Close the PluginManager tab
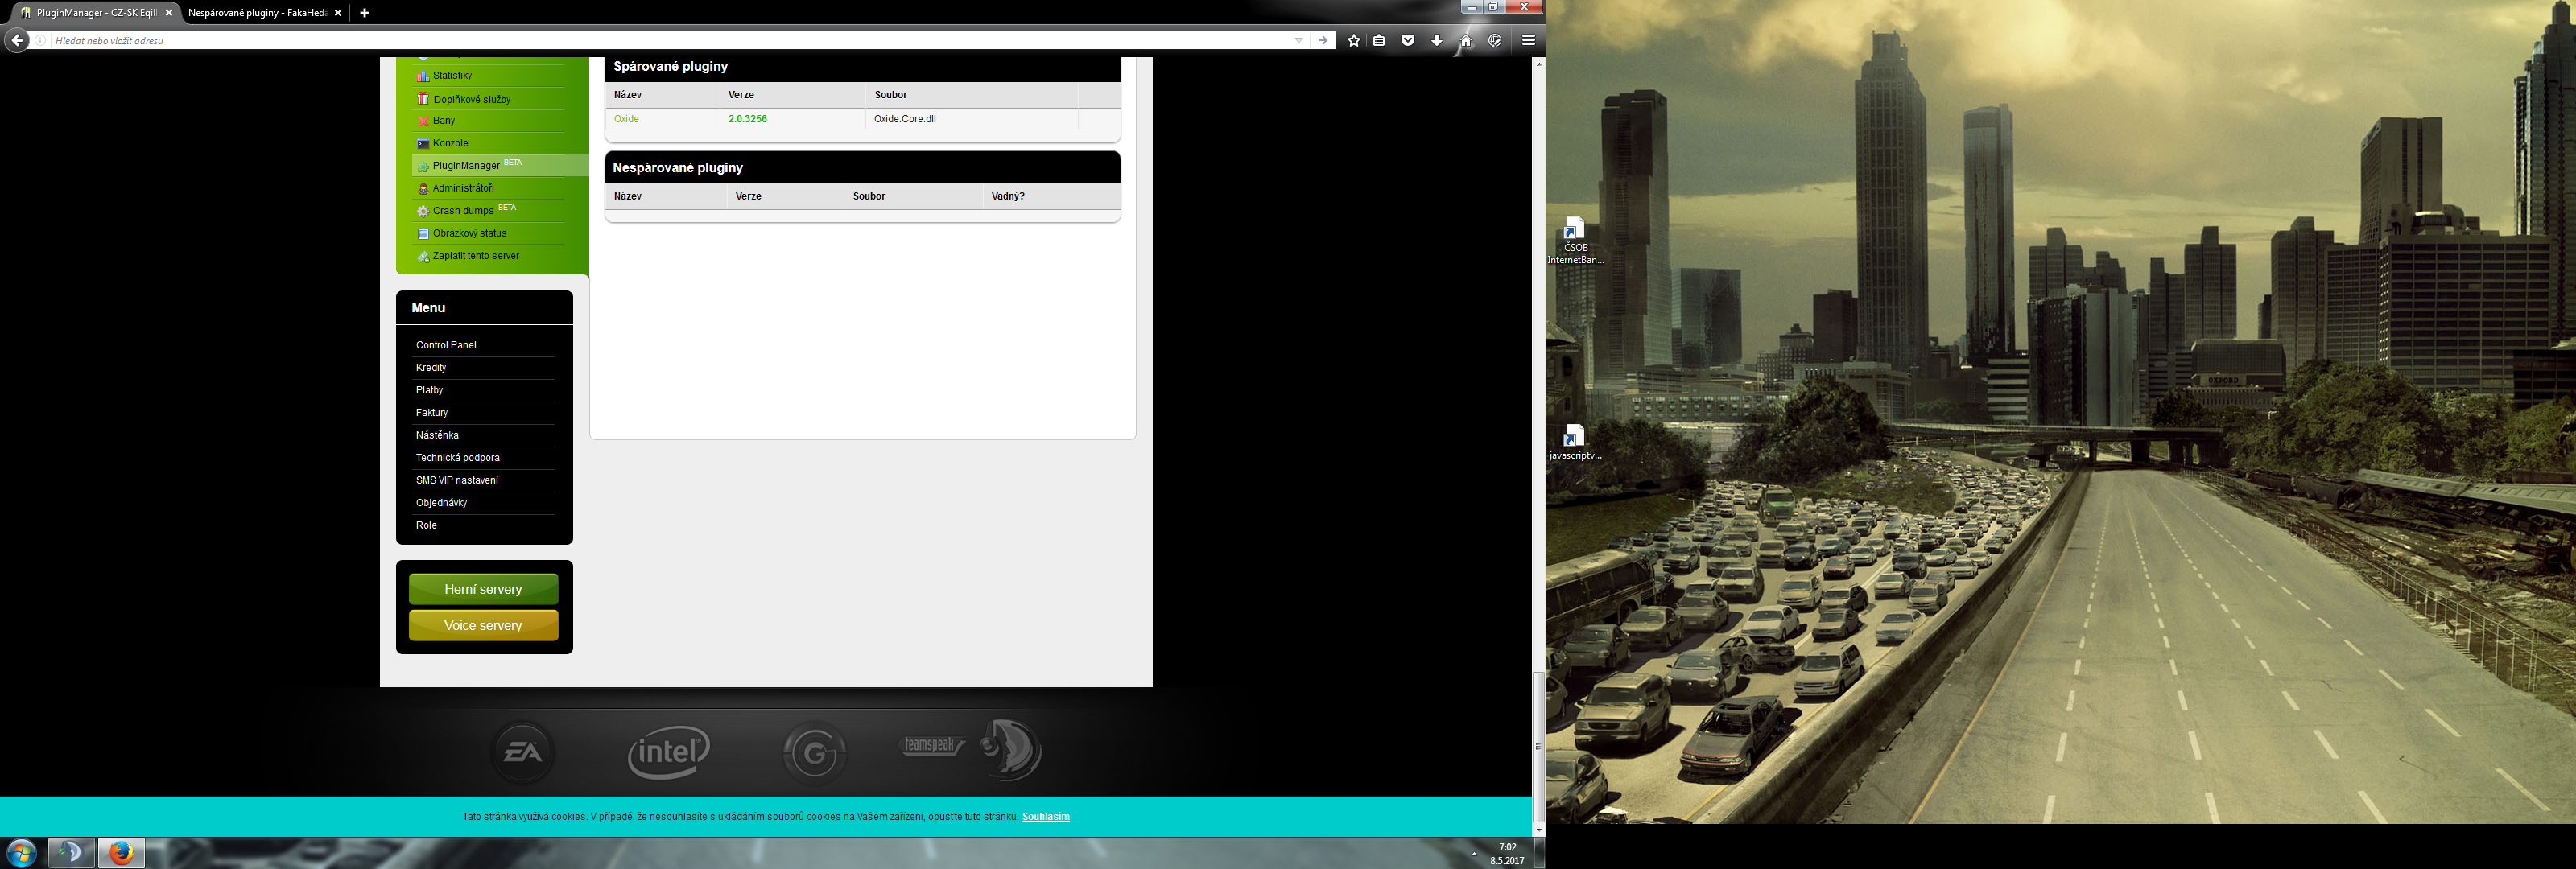This screenshot has height=869, width=2576. tap(169, 13)
